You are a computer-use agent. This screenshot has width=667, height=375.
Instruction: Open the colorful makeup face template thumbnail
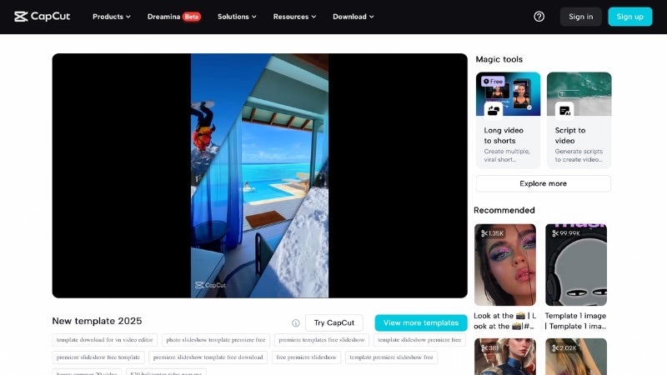[505, 265]
